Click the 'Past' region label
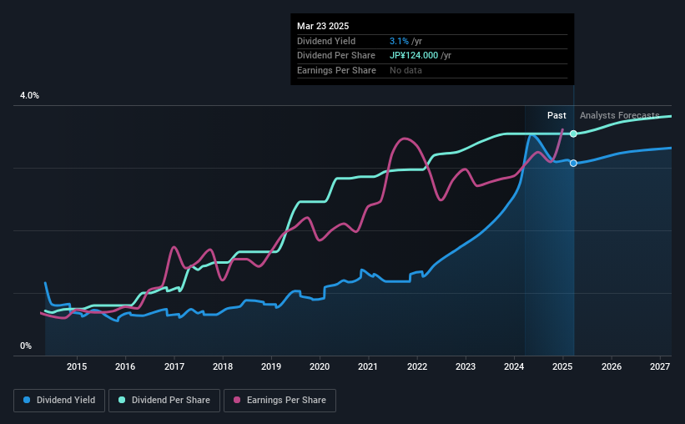This screenshot has height=424, width=685. tap(557, 115)
